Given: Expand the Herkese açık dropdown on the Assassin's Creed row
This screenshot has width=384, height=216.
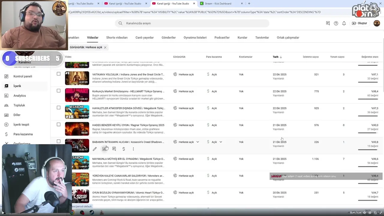Looking at the screenshot, I should (x=197, y=142).
